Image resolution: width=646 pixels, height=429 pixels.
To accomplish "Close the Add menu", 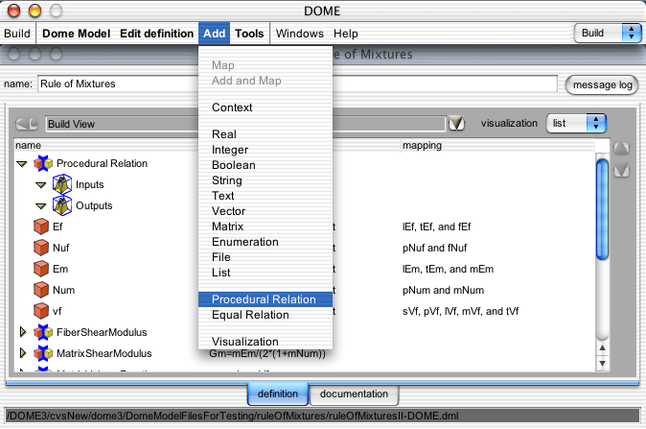I will [215, 34].
